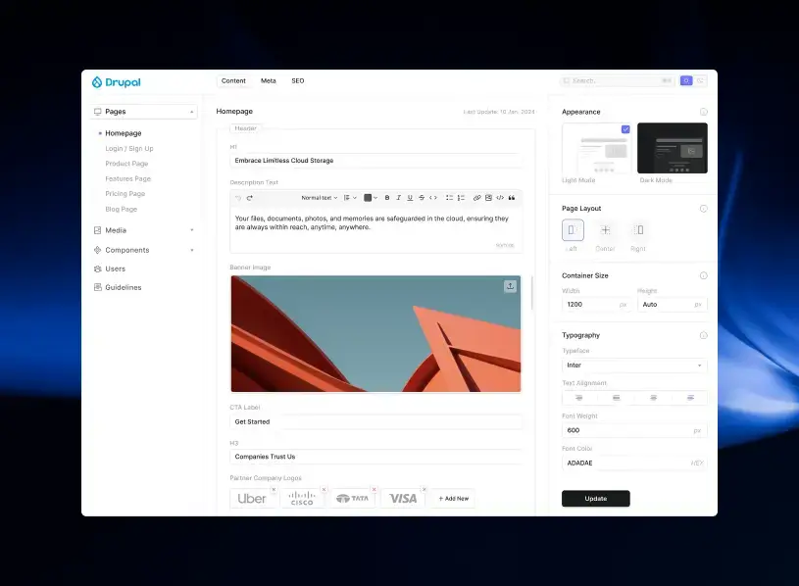The image size is (799, 586).
Task: Click the Container Size width input field
Action: click(x=593, y=305)
